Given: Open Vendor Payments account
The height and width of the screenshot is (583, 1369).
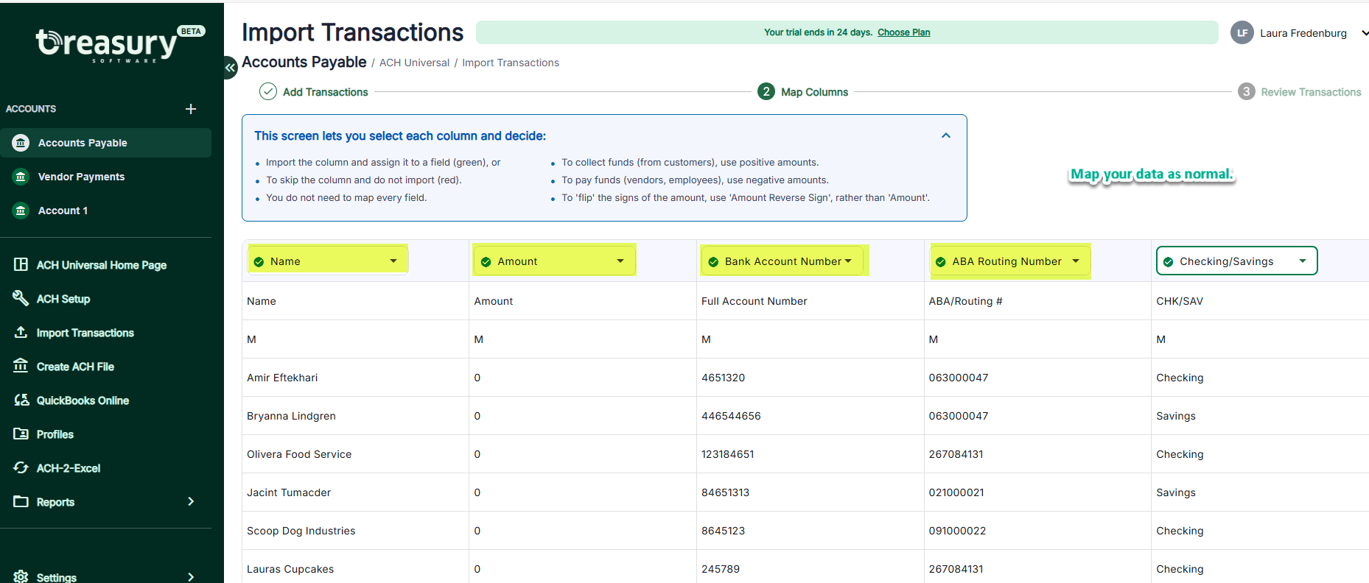Looking at the screenshot, I should coord(81,177).
